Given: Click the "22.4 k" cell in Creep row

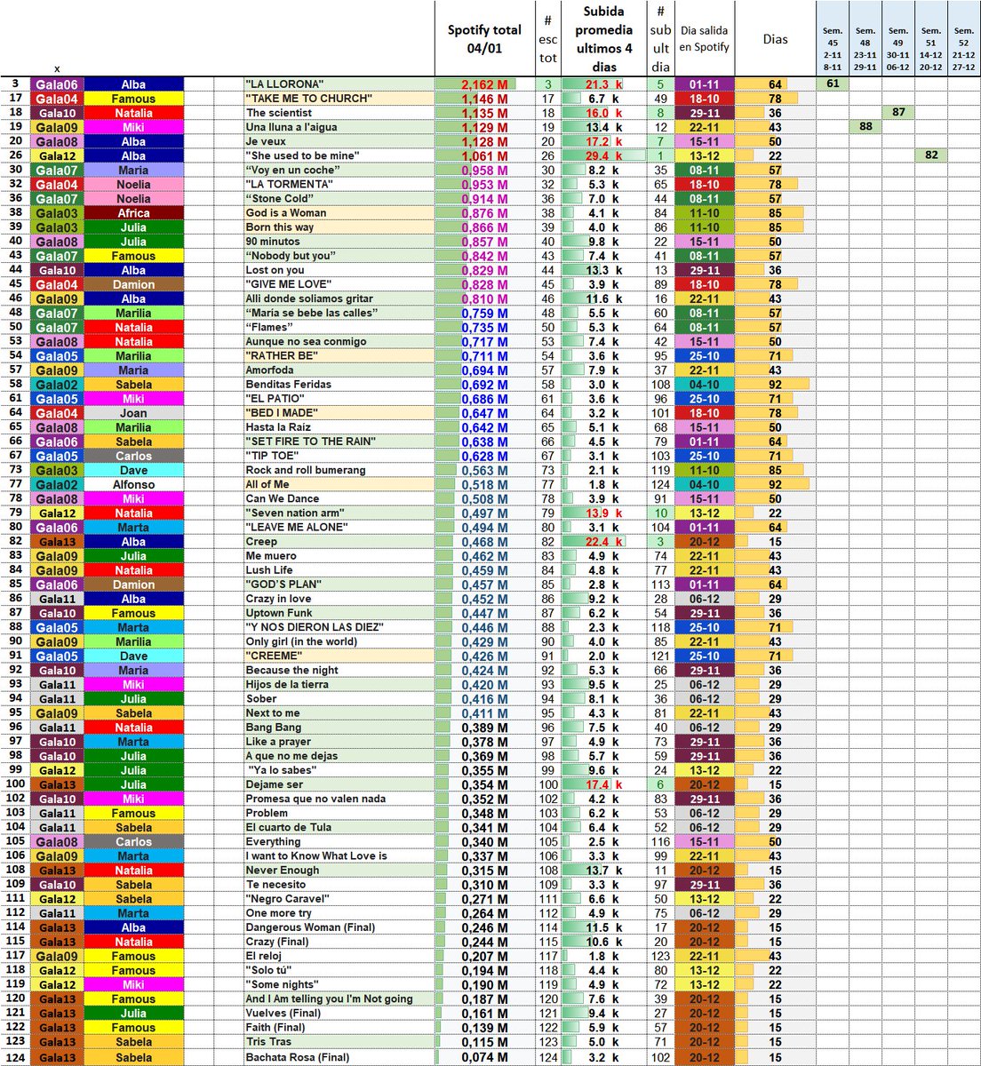Looking at the screenshot, I should click(x=603, y=541).
